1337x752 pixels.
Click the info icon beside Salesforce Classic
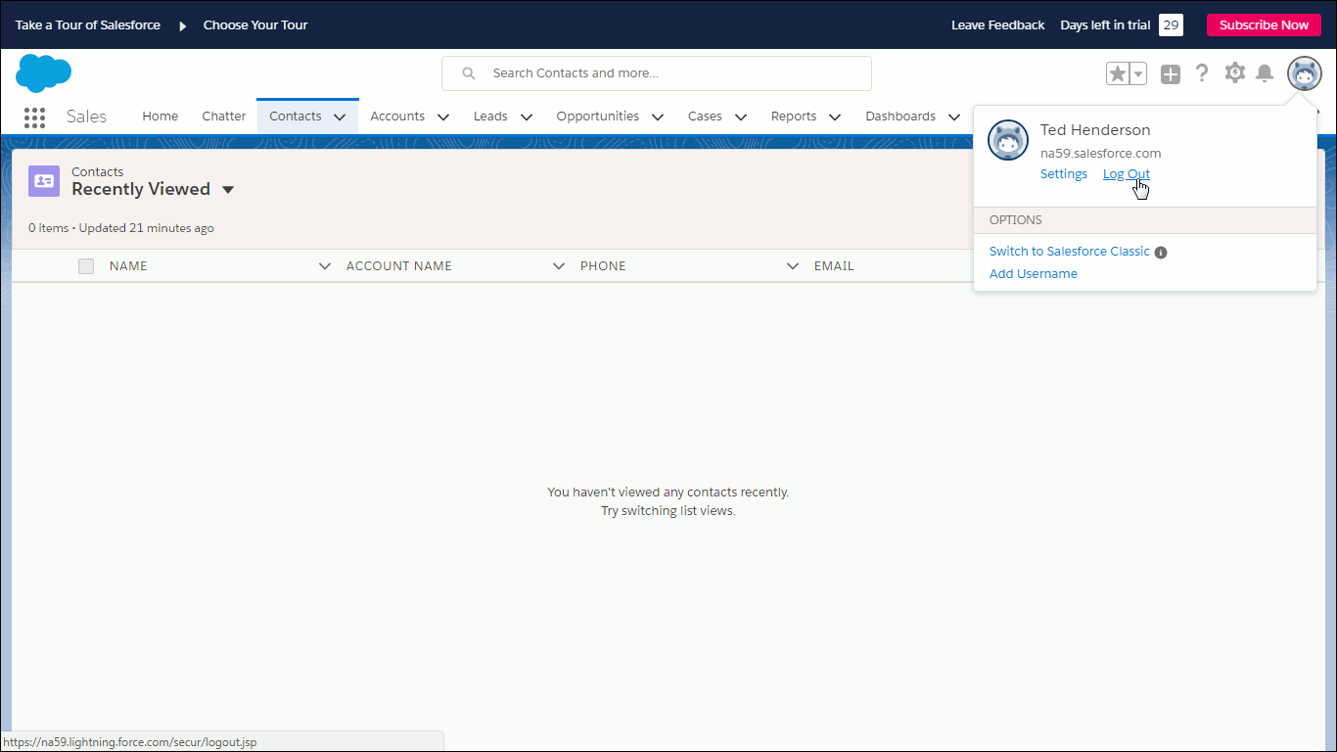coord(1161,253)
